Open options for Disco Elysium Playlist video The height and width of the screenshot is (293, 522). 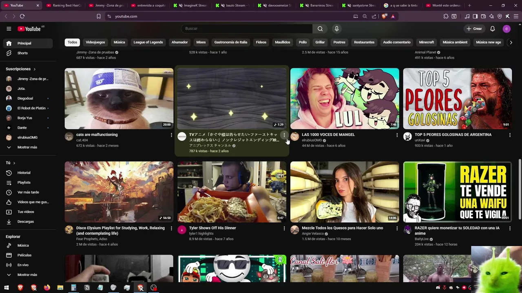click(x=171, y=229)
